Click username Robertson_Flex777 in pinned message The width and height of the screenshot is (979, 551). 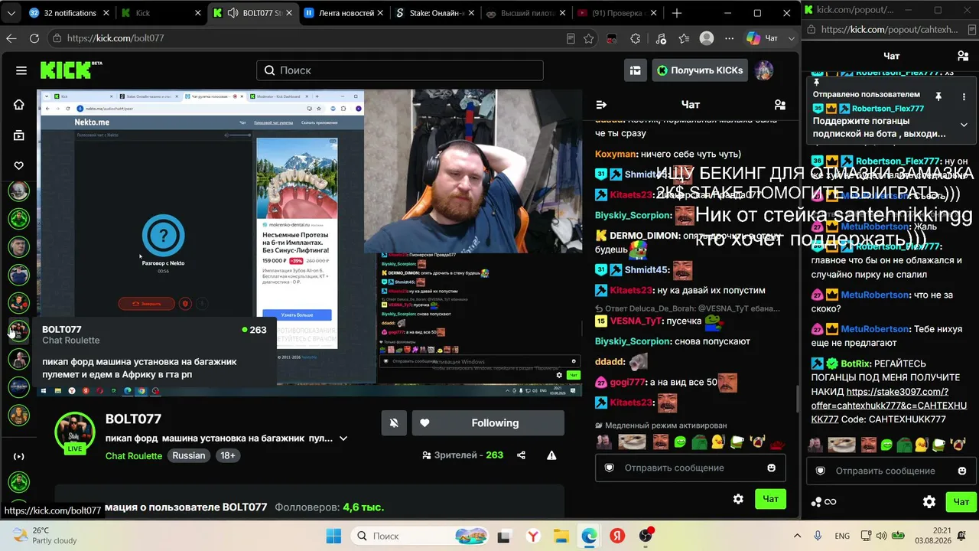tap(888, 109)
